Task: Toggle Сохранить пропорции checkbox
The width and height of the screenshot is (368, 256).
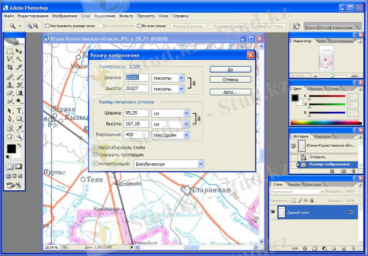Action: pyautogui.click(x=95, y=155)
